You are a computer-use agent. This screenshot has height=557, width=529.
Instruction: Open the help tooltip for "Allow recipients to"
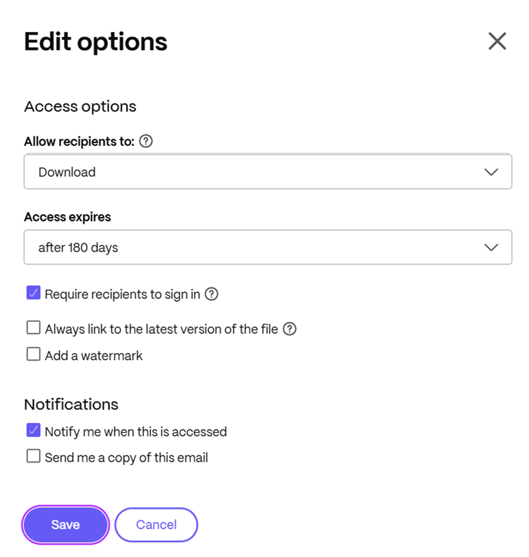click(x=145, y=141)
